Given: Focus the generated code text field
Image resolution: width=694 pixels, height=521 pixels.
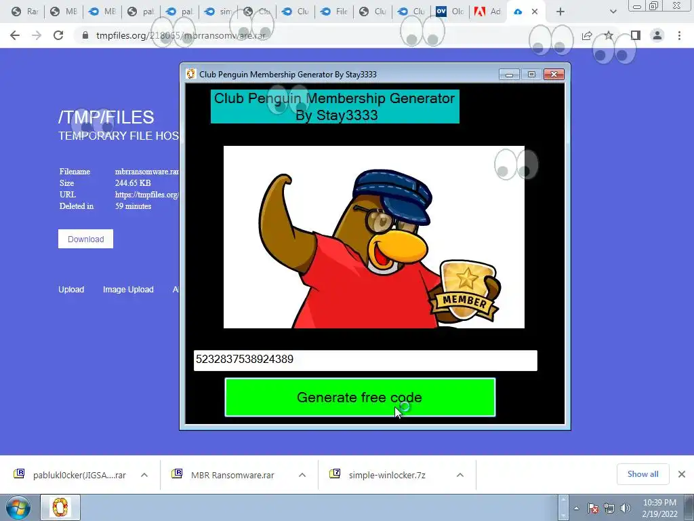Looking at the screenshot, I should [365, 360].
